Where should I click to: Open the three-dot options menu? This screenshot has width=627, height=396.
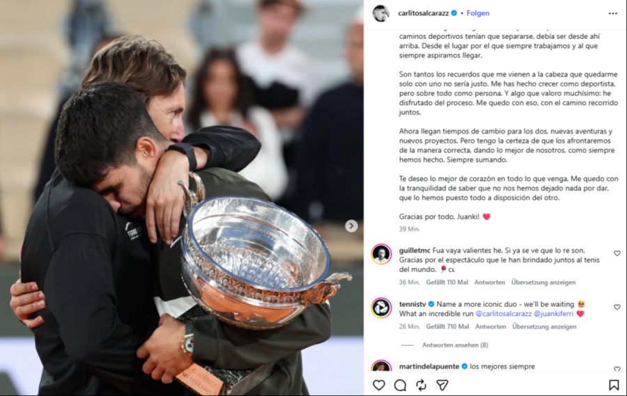612,14
